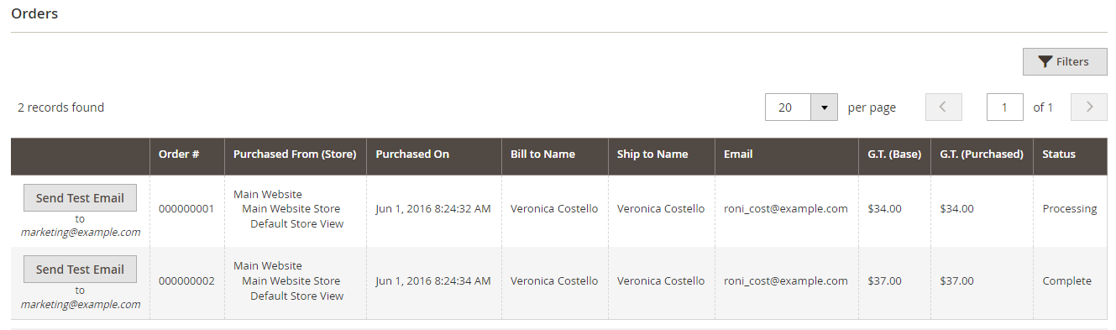Click the current page number field
The width and height of the screenshot is (1116, 330).
[x=1004, y=107]
